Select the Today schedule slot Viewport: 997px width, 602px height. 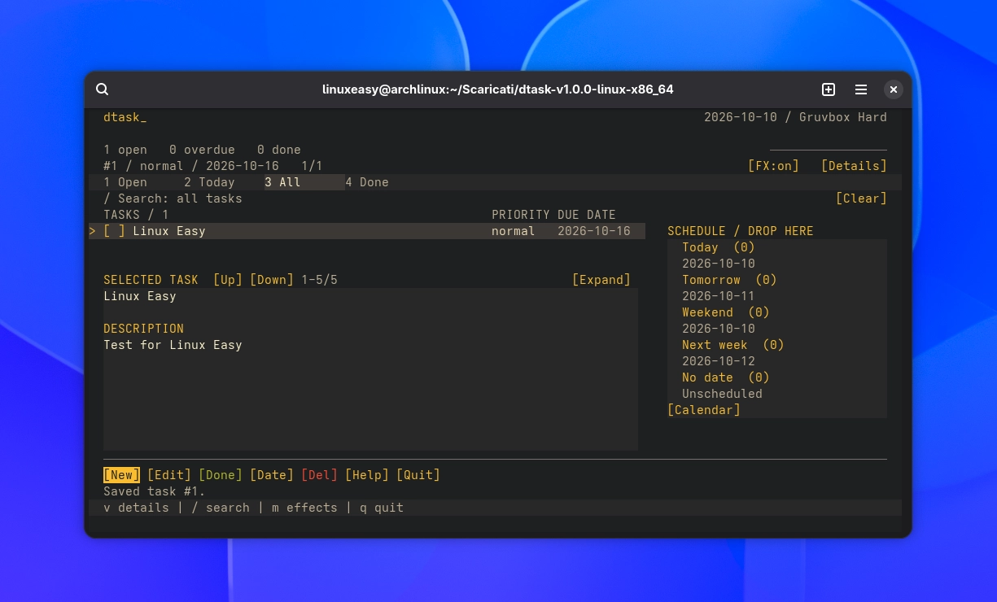(x=719, y=247)
